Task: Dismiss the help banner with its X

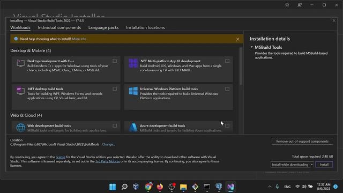Action: click(238, 39)
